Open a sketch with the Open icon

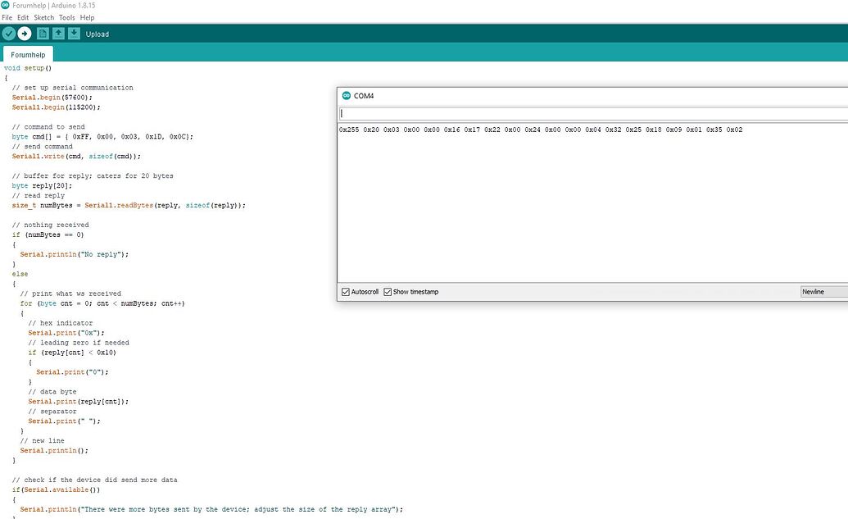click(58, 34)
